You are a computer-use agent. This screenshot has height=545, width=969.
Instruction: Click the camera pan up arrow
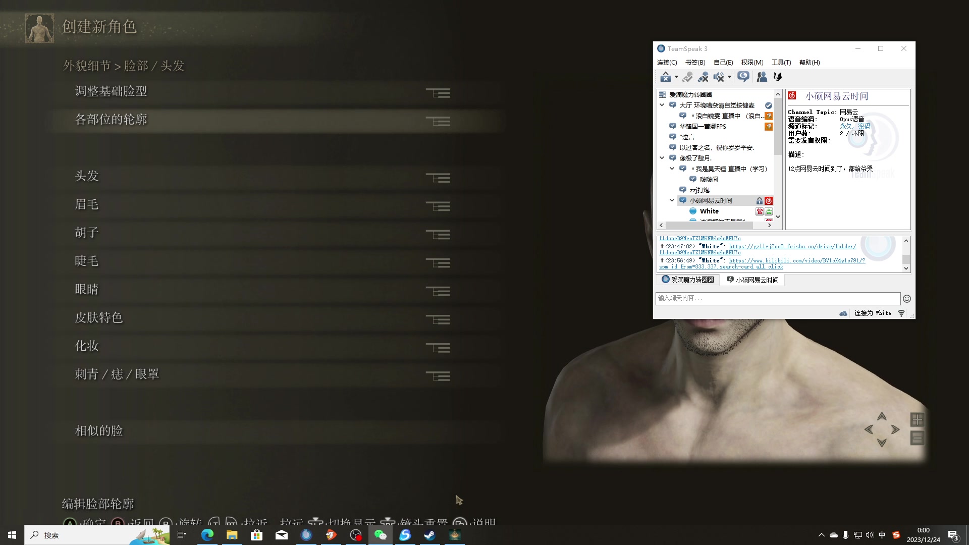(882, 416)
